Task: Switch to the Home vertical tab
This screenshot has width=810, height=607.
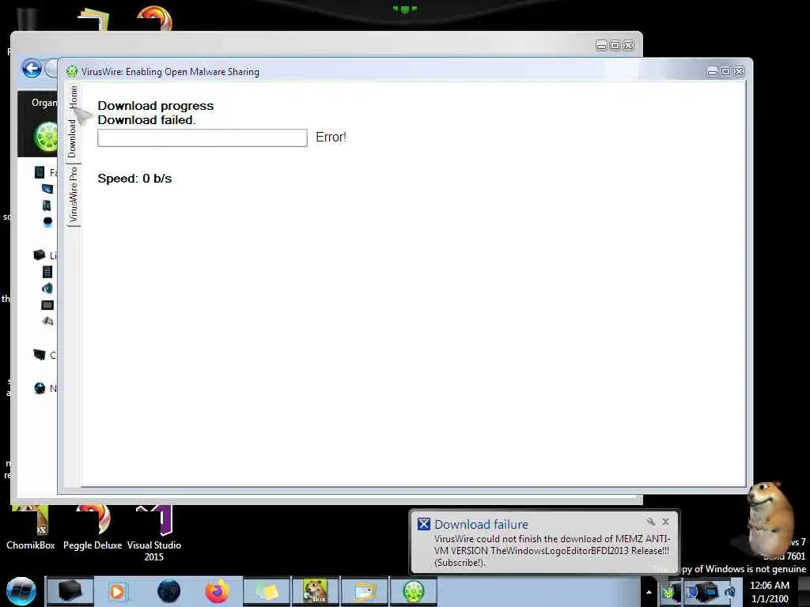Action: 74,97
